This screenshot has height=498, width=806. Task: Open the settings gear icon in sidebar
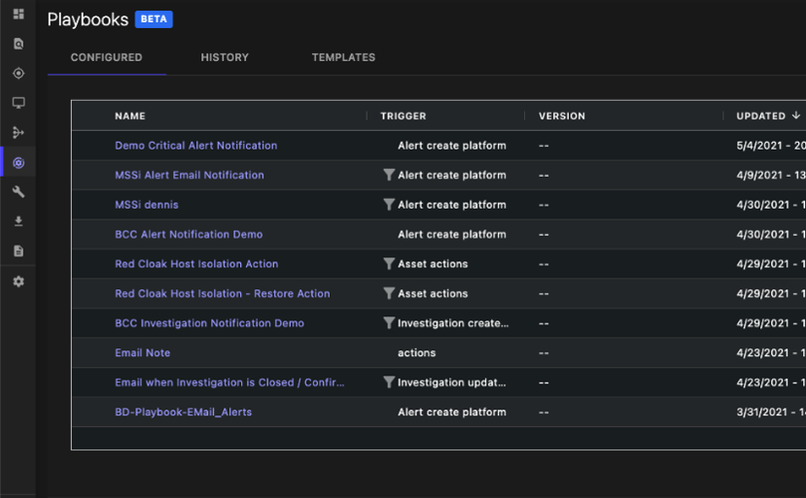18,282
